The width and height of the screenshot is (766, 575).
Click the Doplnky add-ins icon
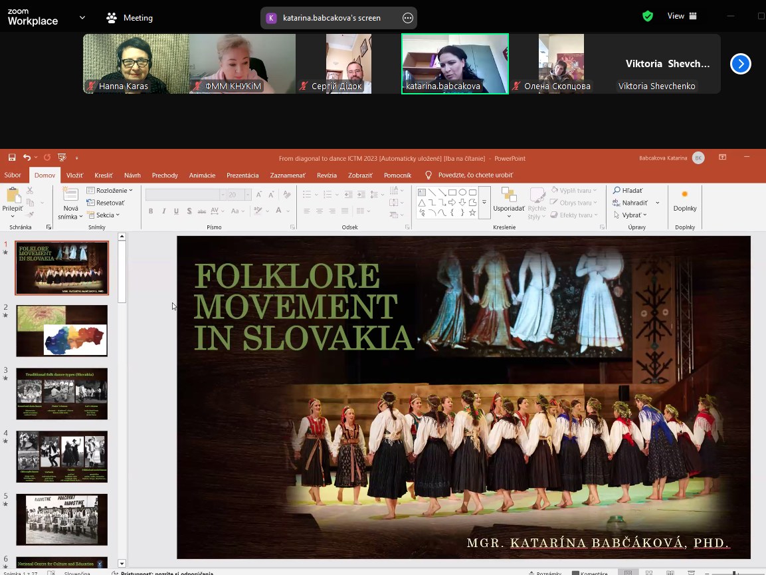[685, 194]
